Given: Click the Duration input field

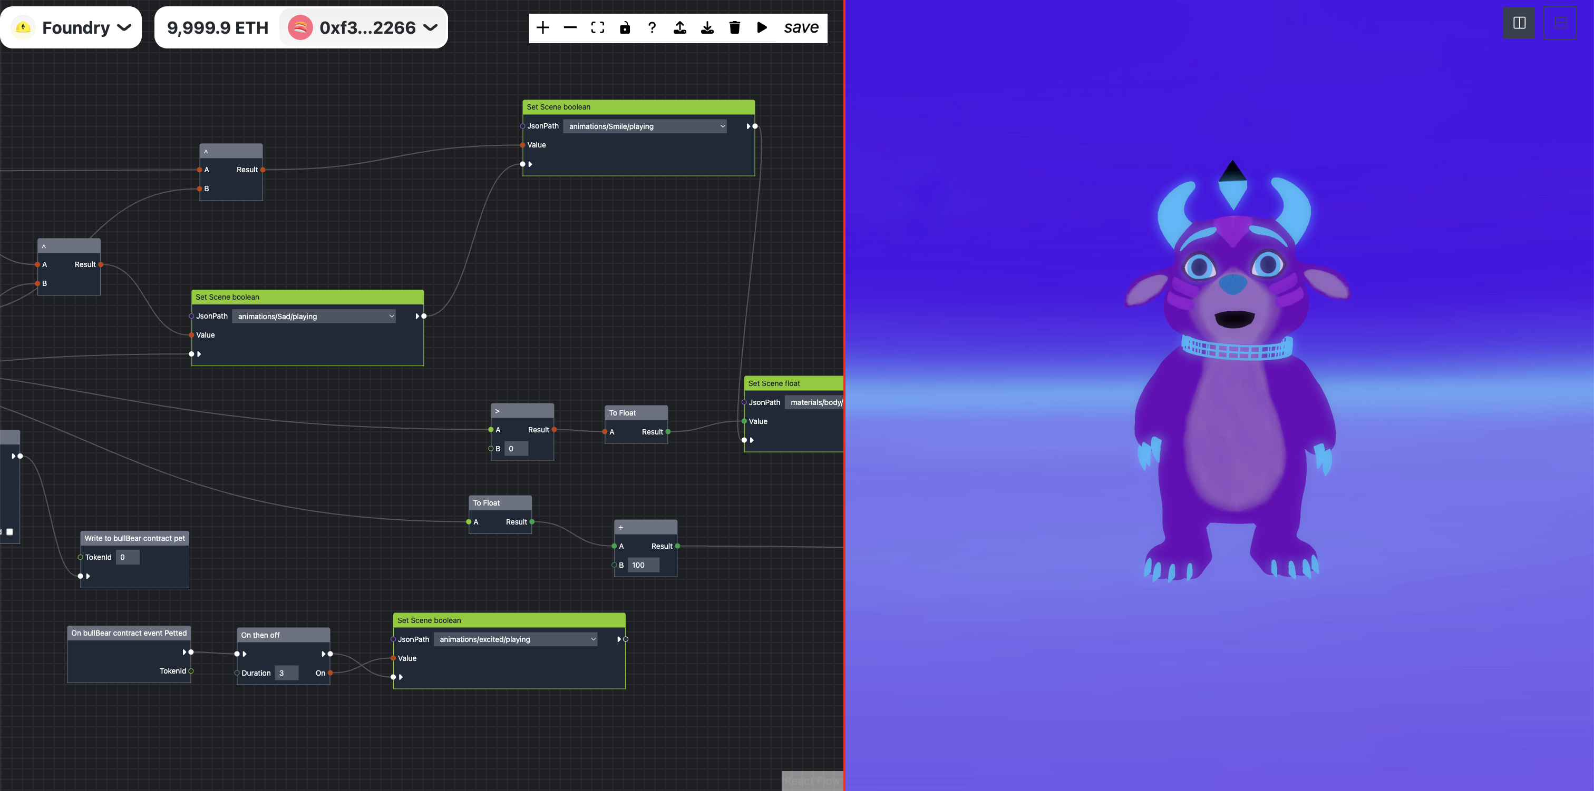Looking at the screenshot, I should (287, 673).
